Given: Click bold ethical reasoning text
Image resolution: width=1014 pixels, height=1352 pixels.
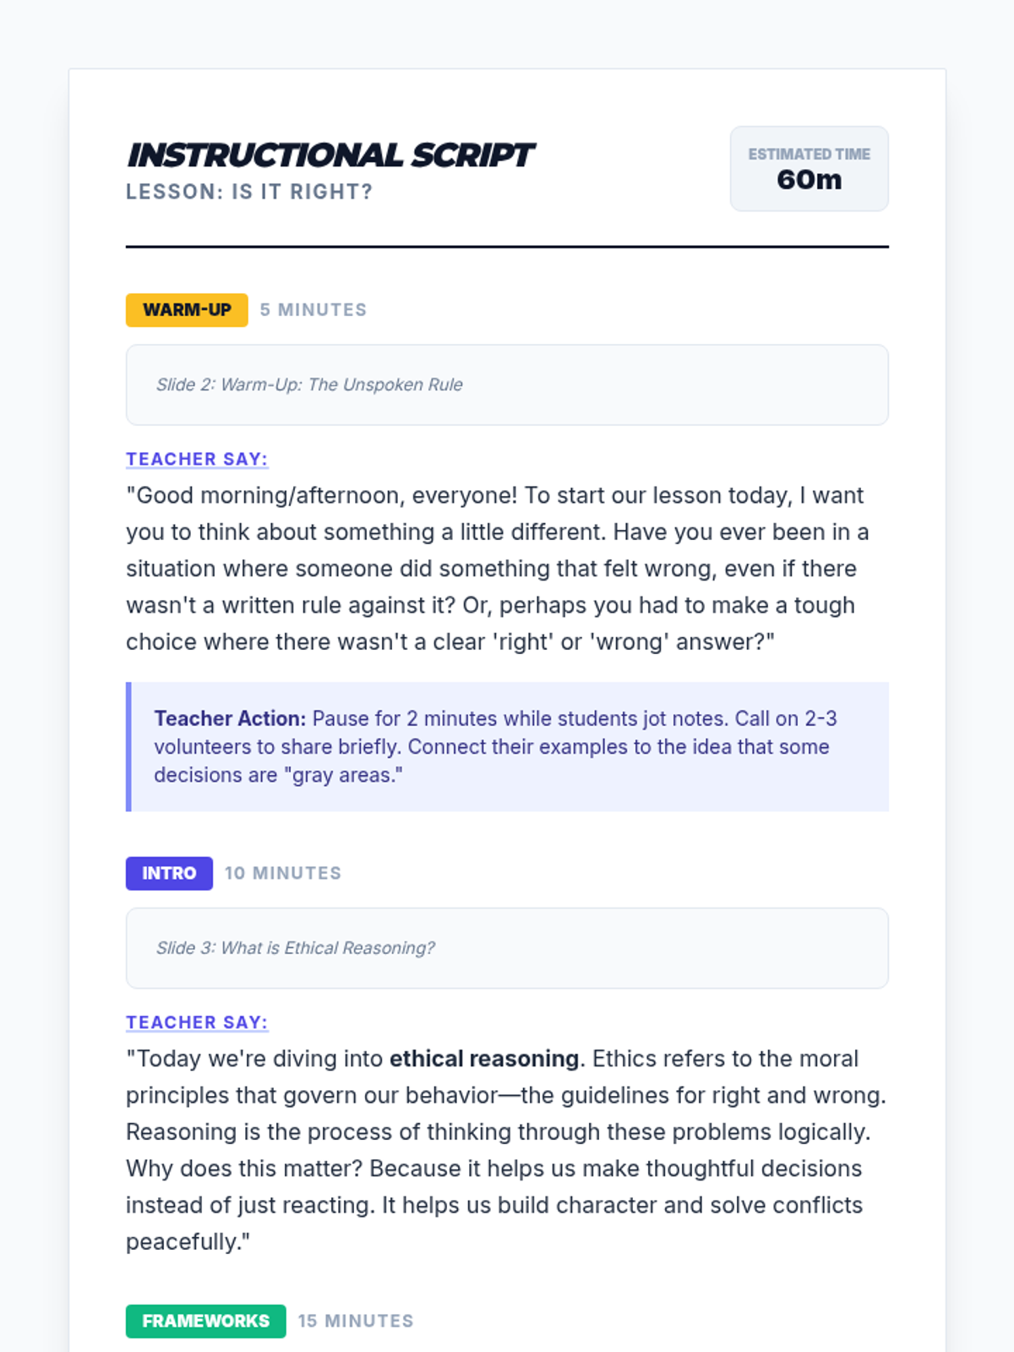Looking at the screenshot, I should coord(484,1059).
